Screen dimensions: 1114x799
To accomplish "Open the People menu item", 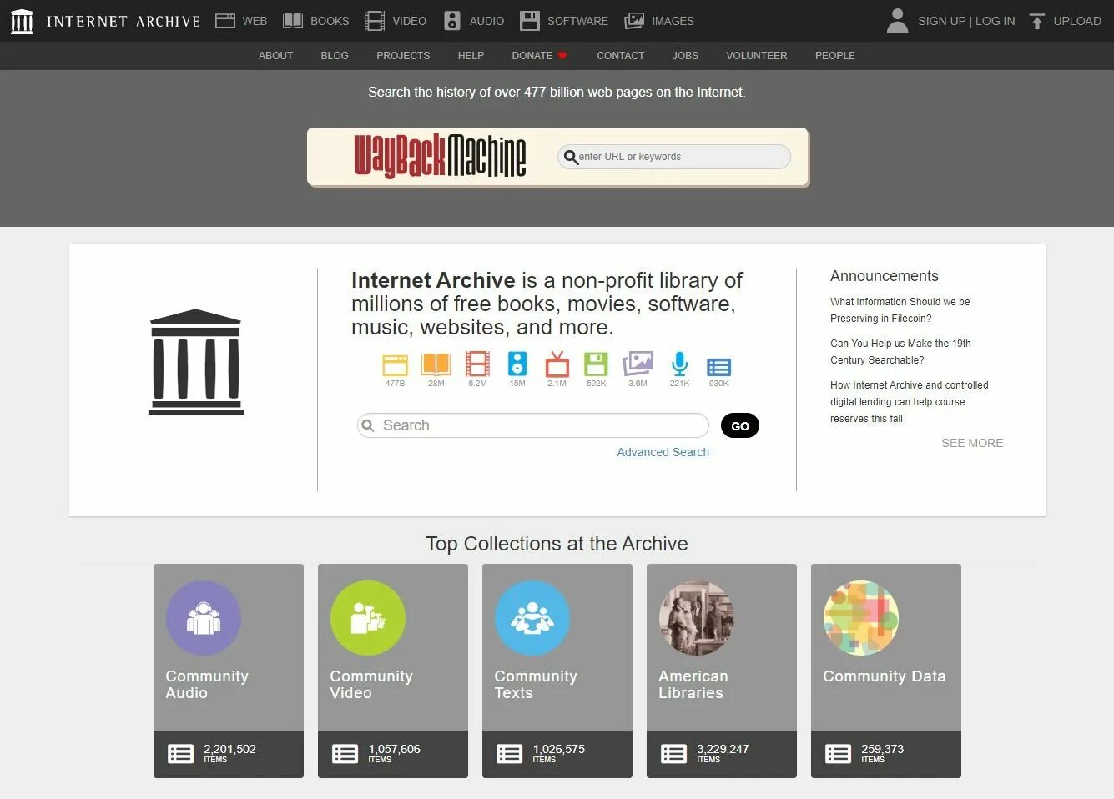I will [834, 56].
